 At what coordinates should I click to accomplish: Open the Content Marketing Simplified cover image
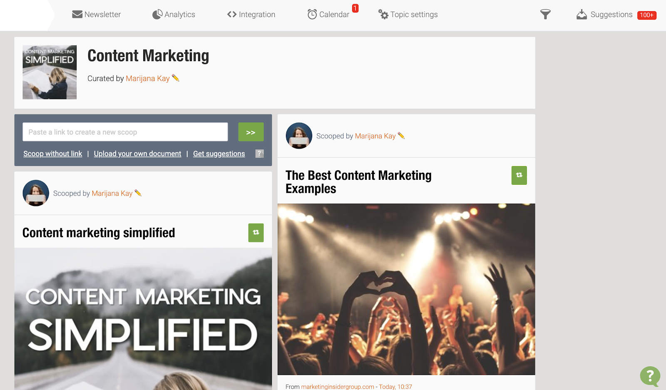tap(143, 319)
